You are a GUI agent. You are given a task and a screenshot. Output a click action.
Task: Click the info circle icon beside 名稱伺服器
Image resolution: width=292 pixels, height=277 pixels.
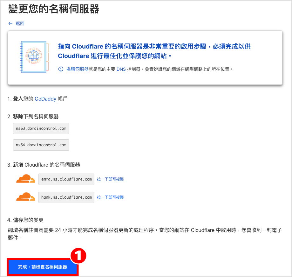[61, 69]
